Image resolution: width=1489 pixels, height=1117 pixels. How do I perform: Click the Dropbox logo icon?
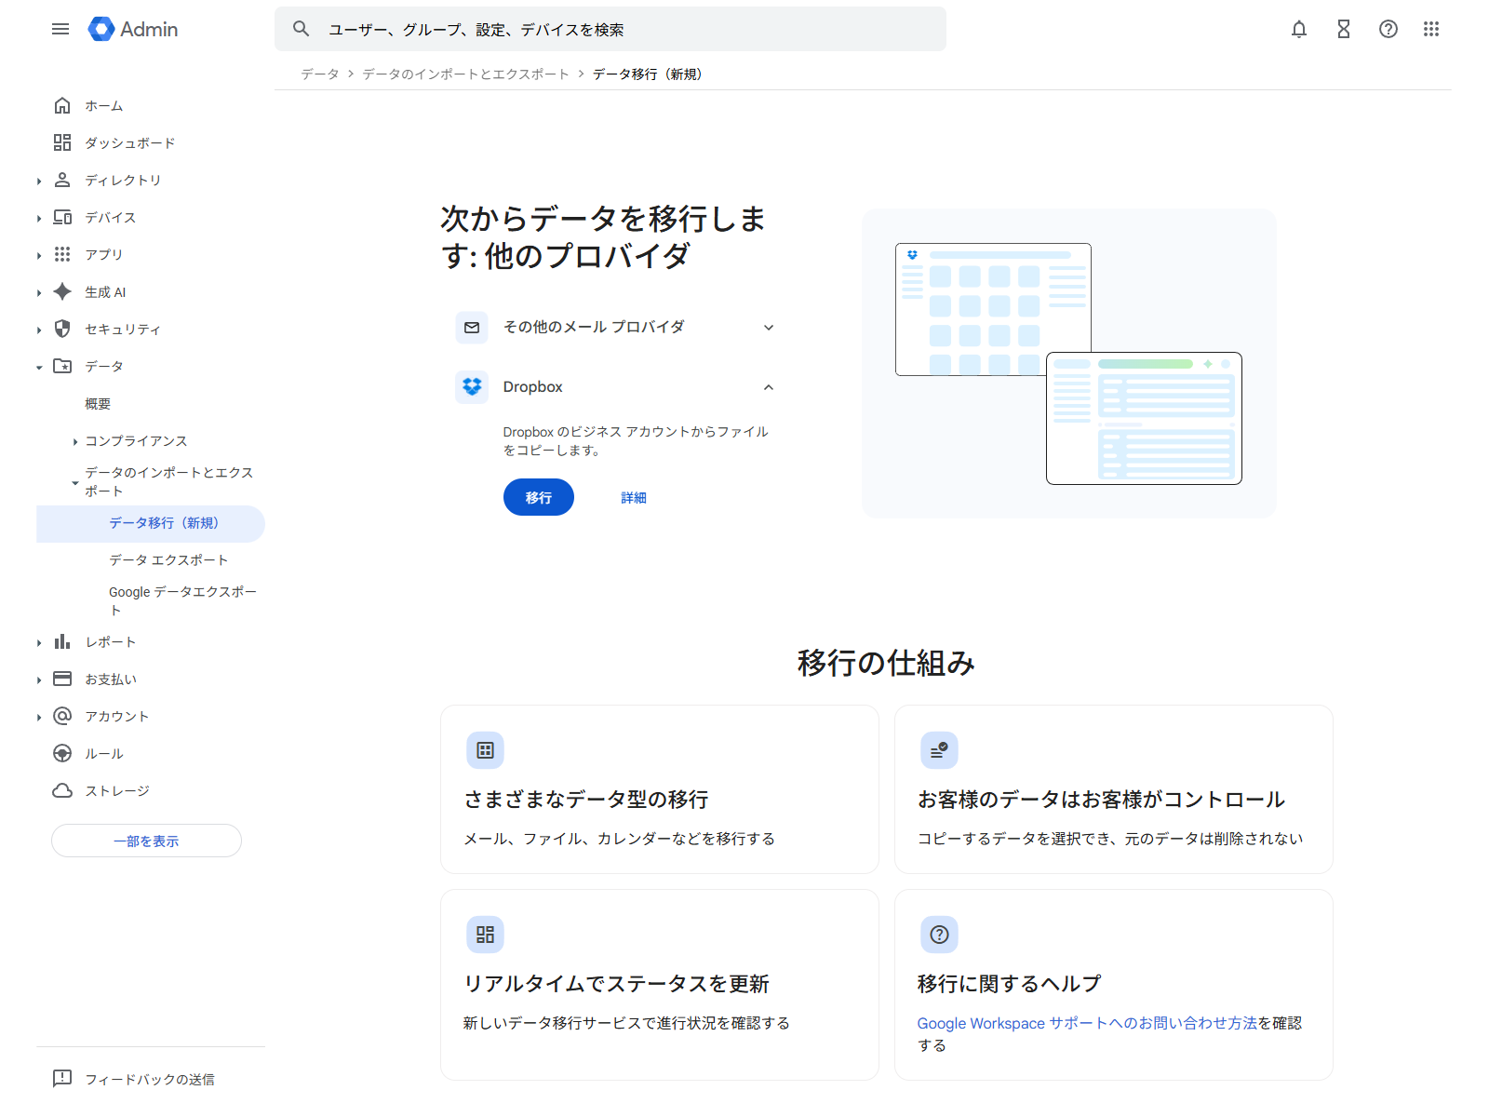pos(472,386)
